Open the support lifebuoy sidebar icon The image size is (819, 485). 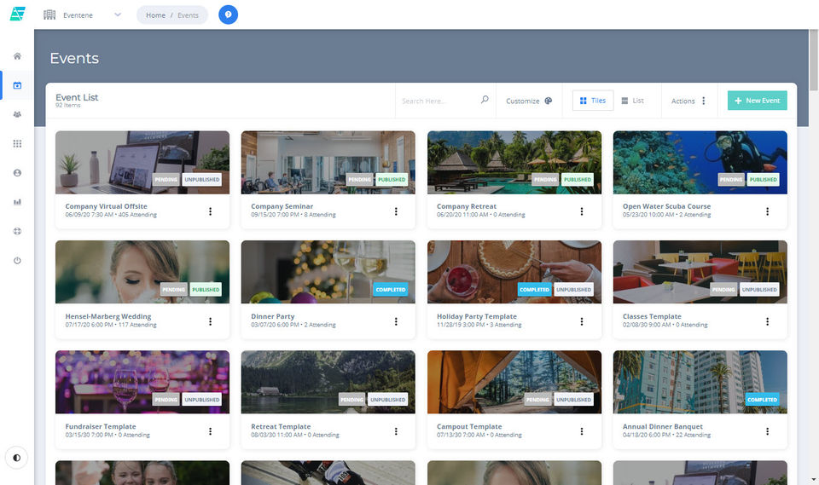[17, 231]
